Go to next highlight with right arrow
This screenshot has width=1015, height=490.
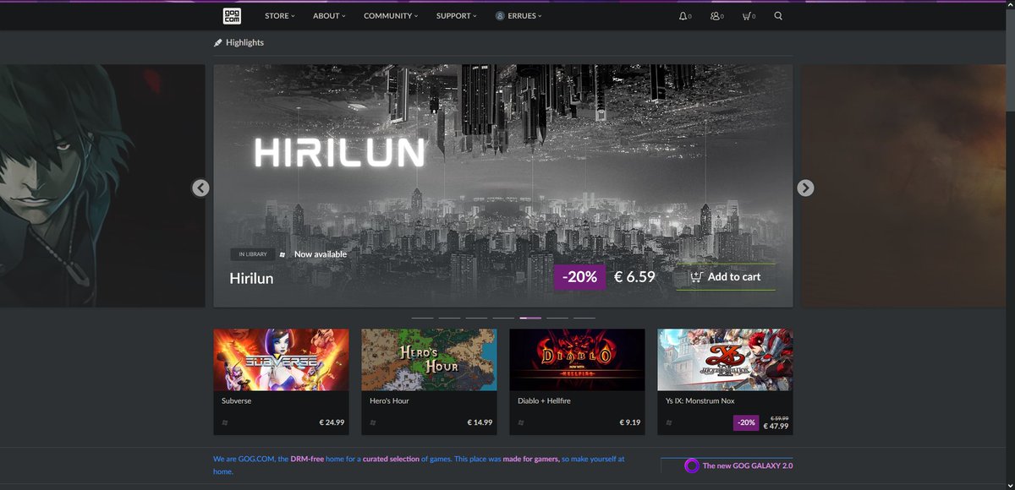[x=806, y=188]
